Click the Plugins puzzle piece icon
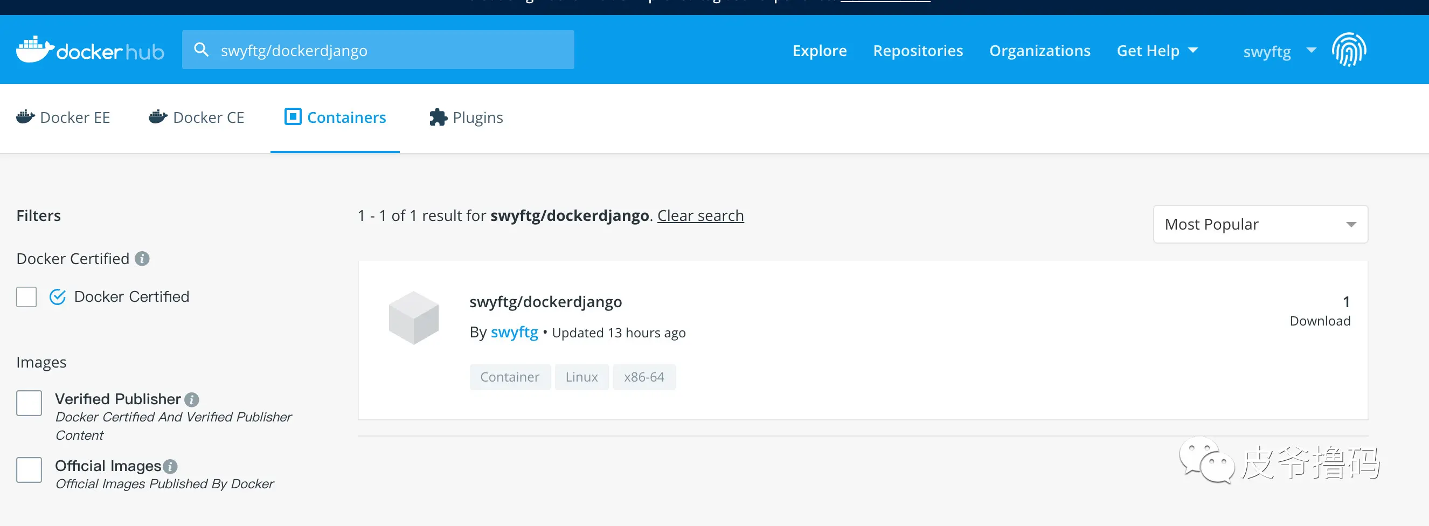 [x=438, y=117]
